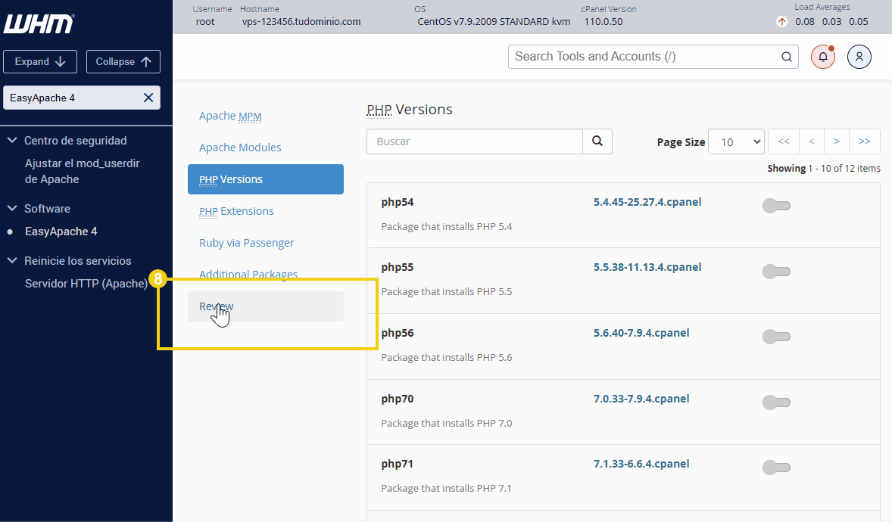Click version 7.1.33-6.6.4.cpanel
This screenshot has width=892, height=522.
coord(641,464)
